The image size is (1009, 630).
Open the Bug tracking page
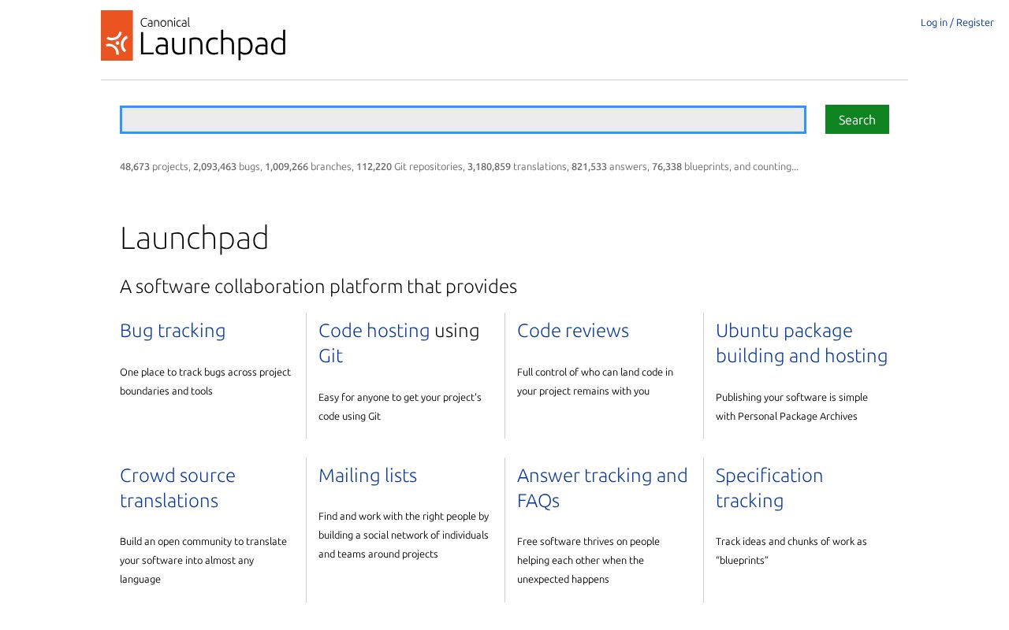[x=173, y=331]
